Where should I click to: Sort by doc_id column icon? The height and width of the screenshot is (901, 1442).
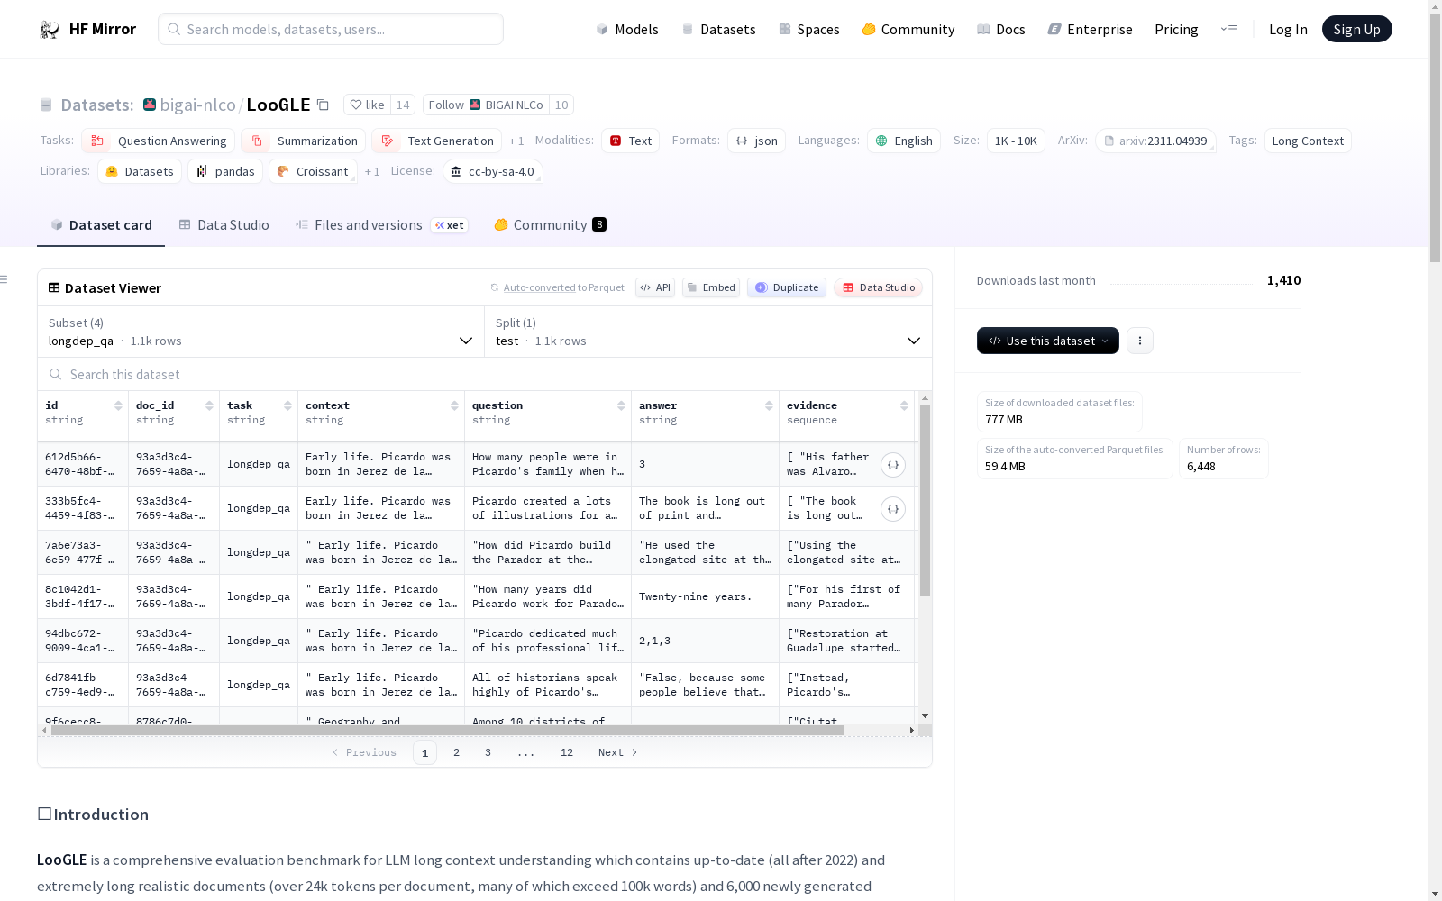point(209,405)
